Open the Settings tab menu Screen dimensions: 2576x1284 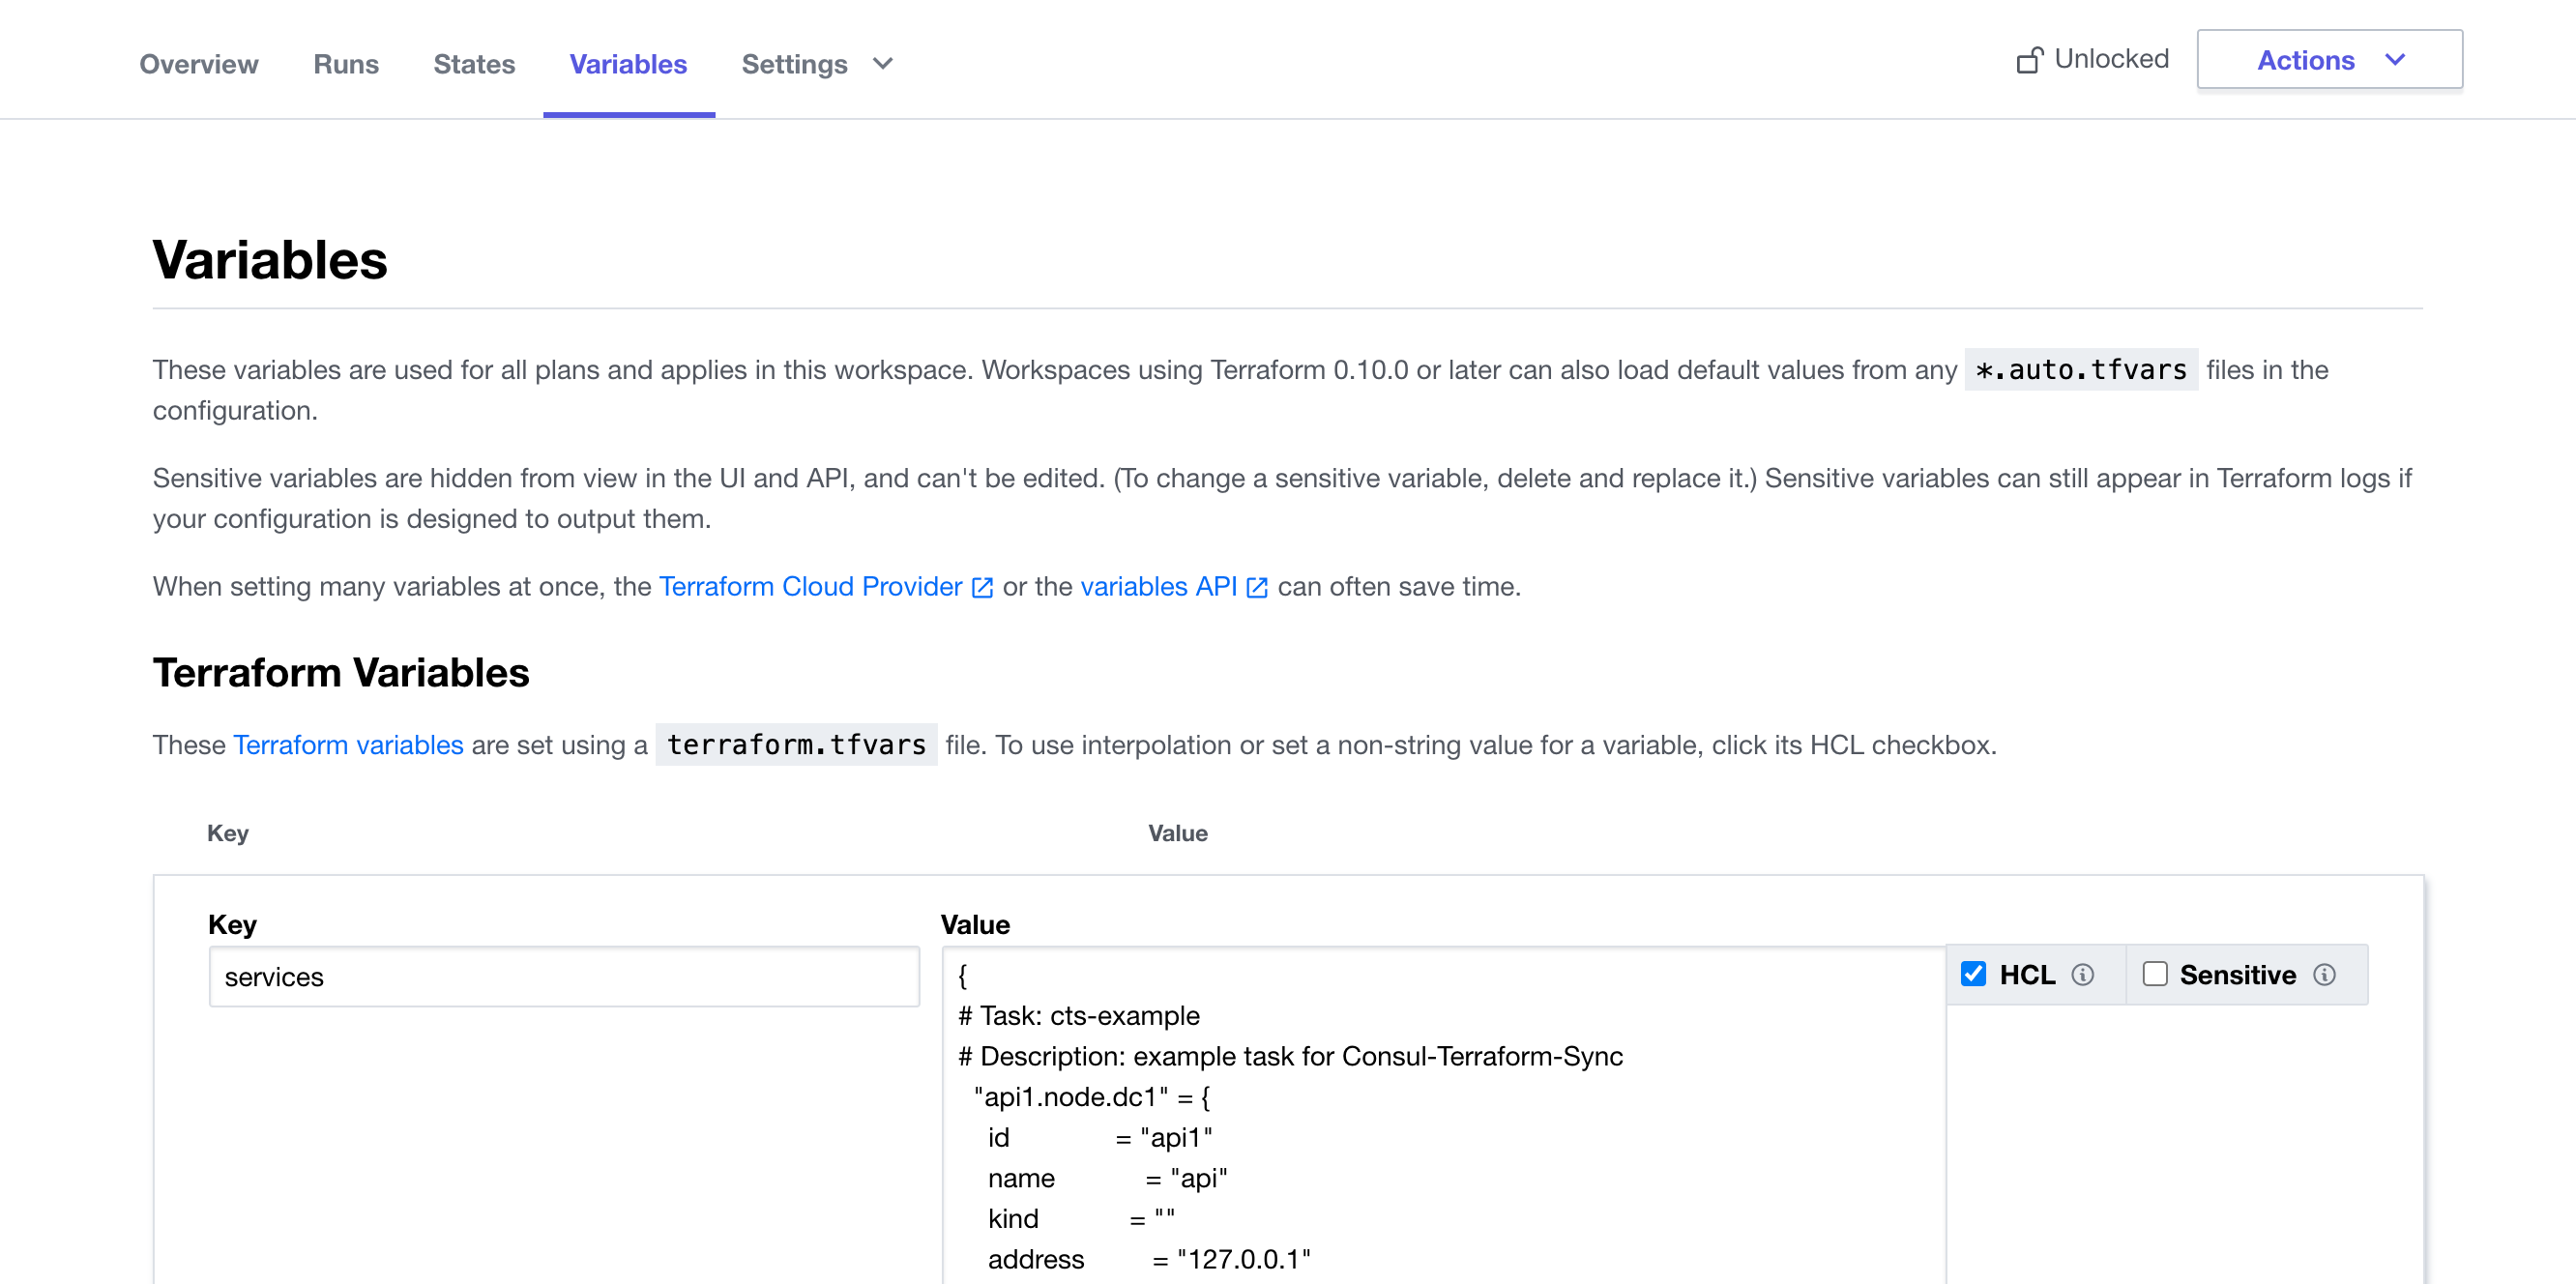817,64
